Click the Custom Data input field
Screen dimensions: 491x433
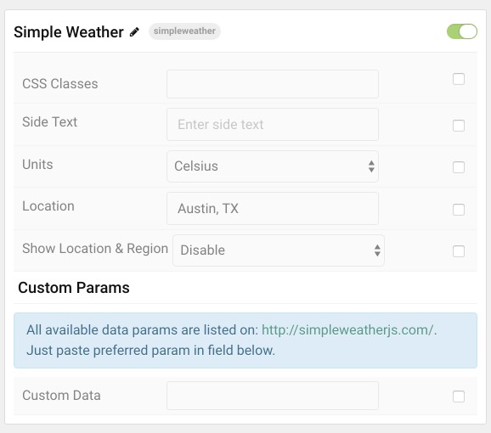273,396
